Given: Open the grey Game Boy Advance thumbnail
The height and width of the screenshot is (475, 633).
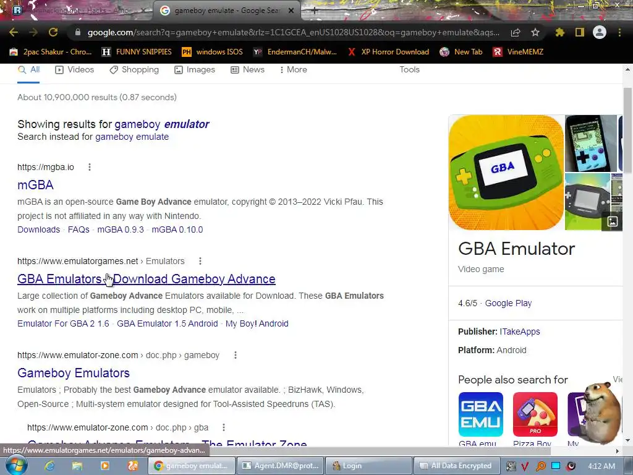Looking at the screenshot, I should pos(587,202).
